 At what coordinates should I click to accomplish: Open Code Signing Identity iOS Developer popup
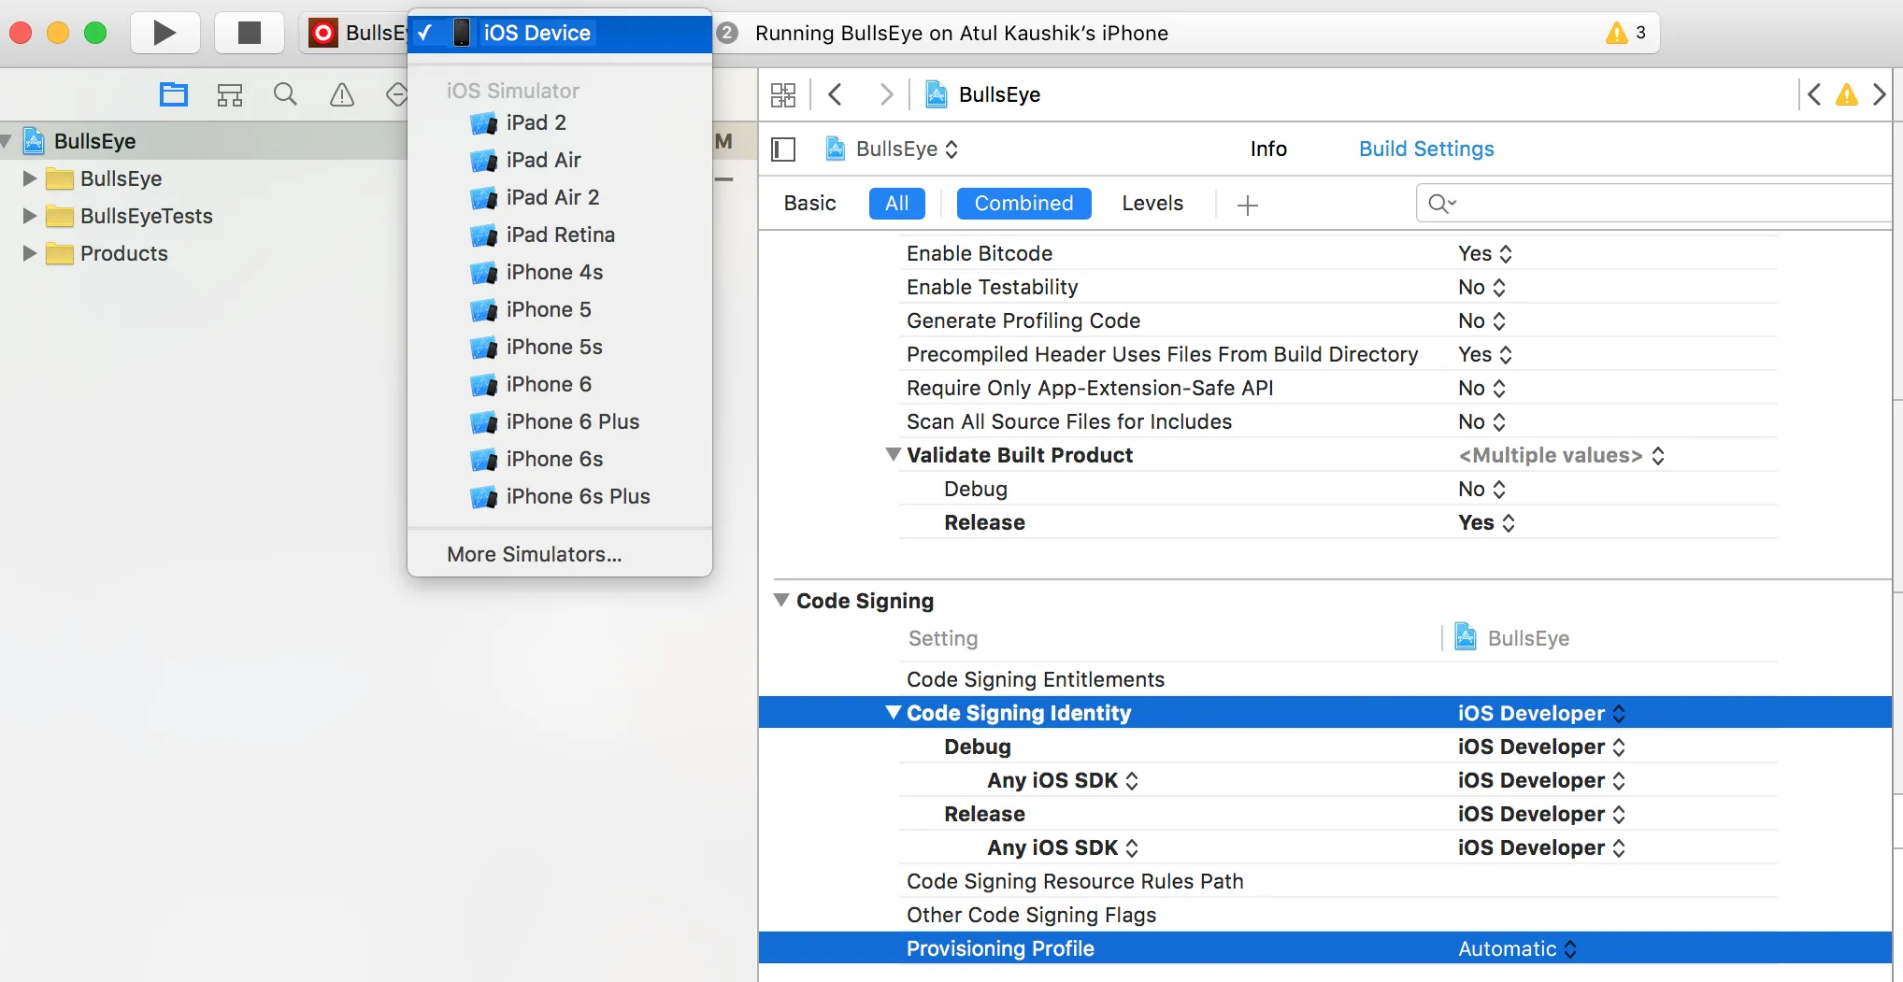[x=1542, y=714]
